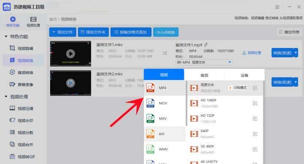This screenshot has width=304, height=164.
Task: Edit the output name 案例文件1.mp4 pencil icon
Action: 206,45
